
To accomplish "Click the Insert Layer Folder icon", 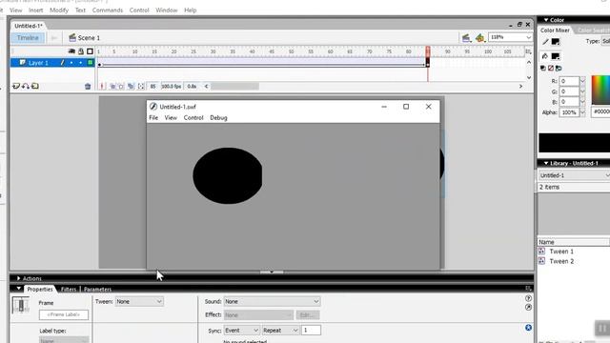I will [x=35, y=86].
